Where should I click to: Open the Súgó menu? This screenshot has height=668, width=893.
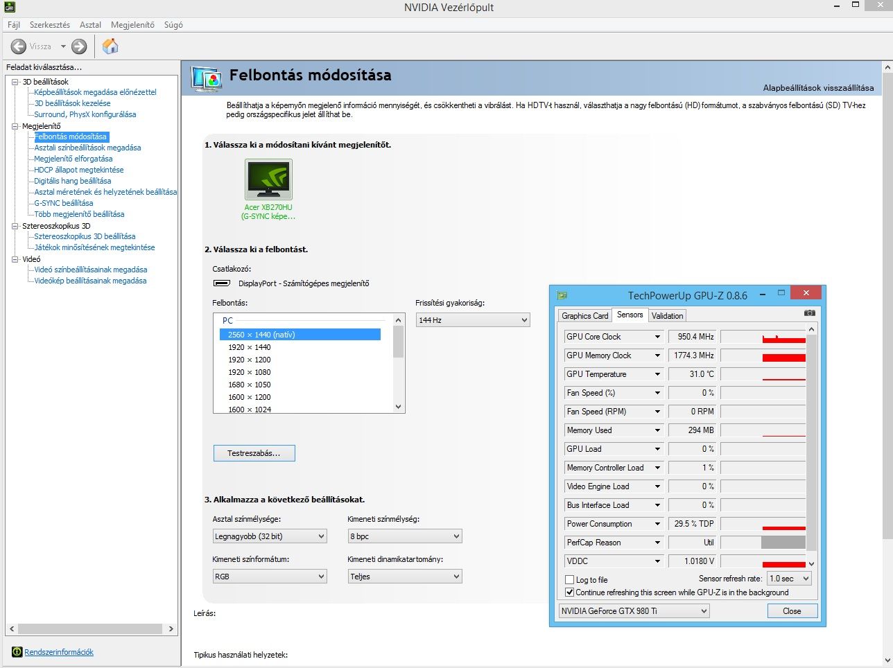pos(173,25)
